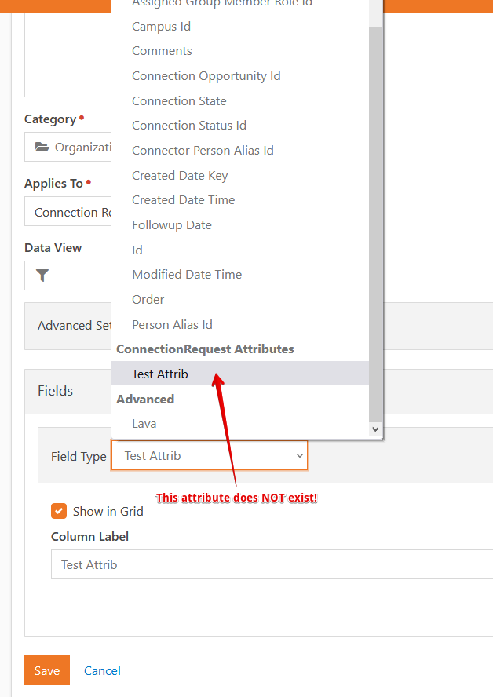Select Person Alias Id option
Viewport: 493px width, 697px height.
pos(240,324)
